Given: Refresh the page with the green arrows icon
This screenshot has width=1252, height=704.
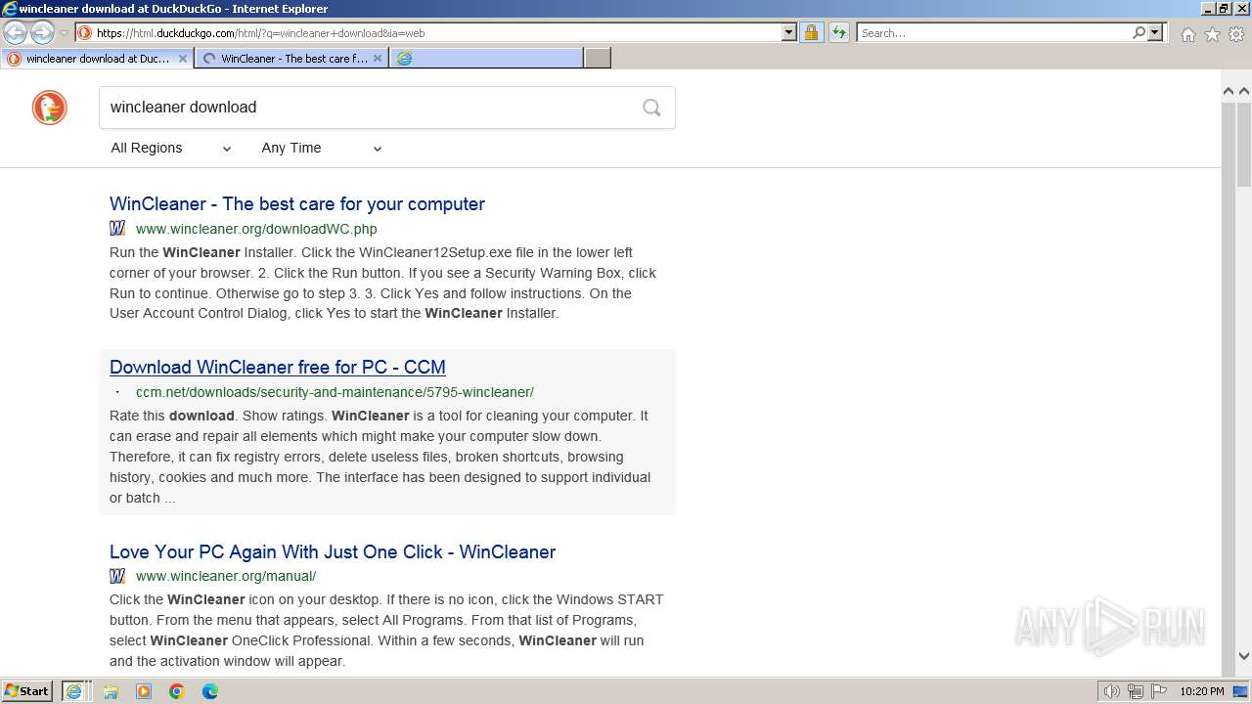Looking at the screenshot, I should 838,32.
